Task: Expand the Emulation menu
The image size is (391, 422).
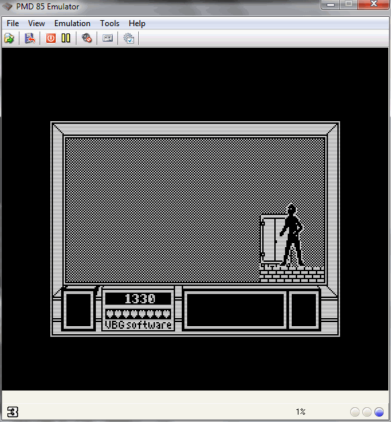Action: point(72,23)
